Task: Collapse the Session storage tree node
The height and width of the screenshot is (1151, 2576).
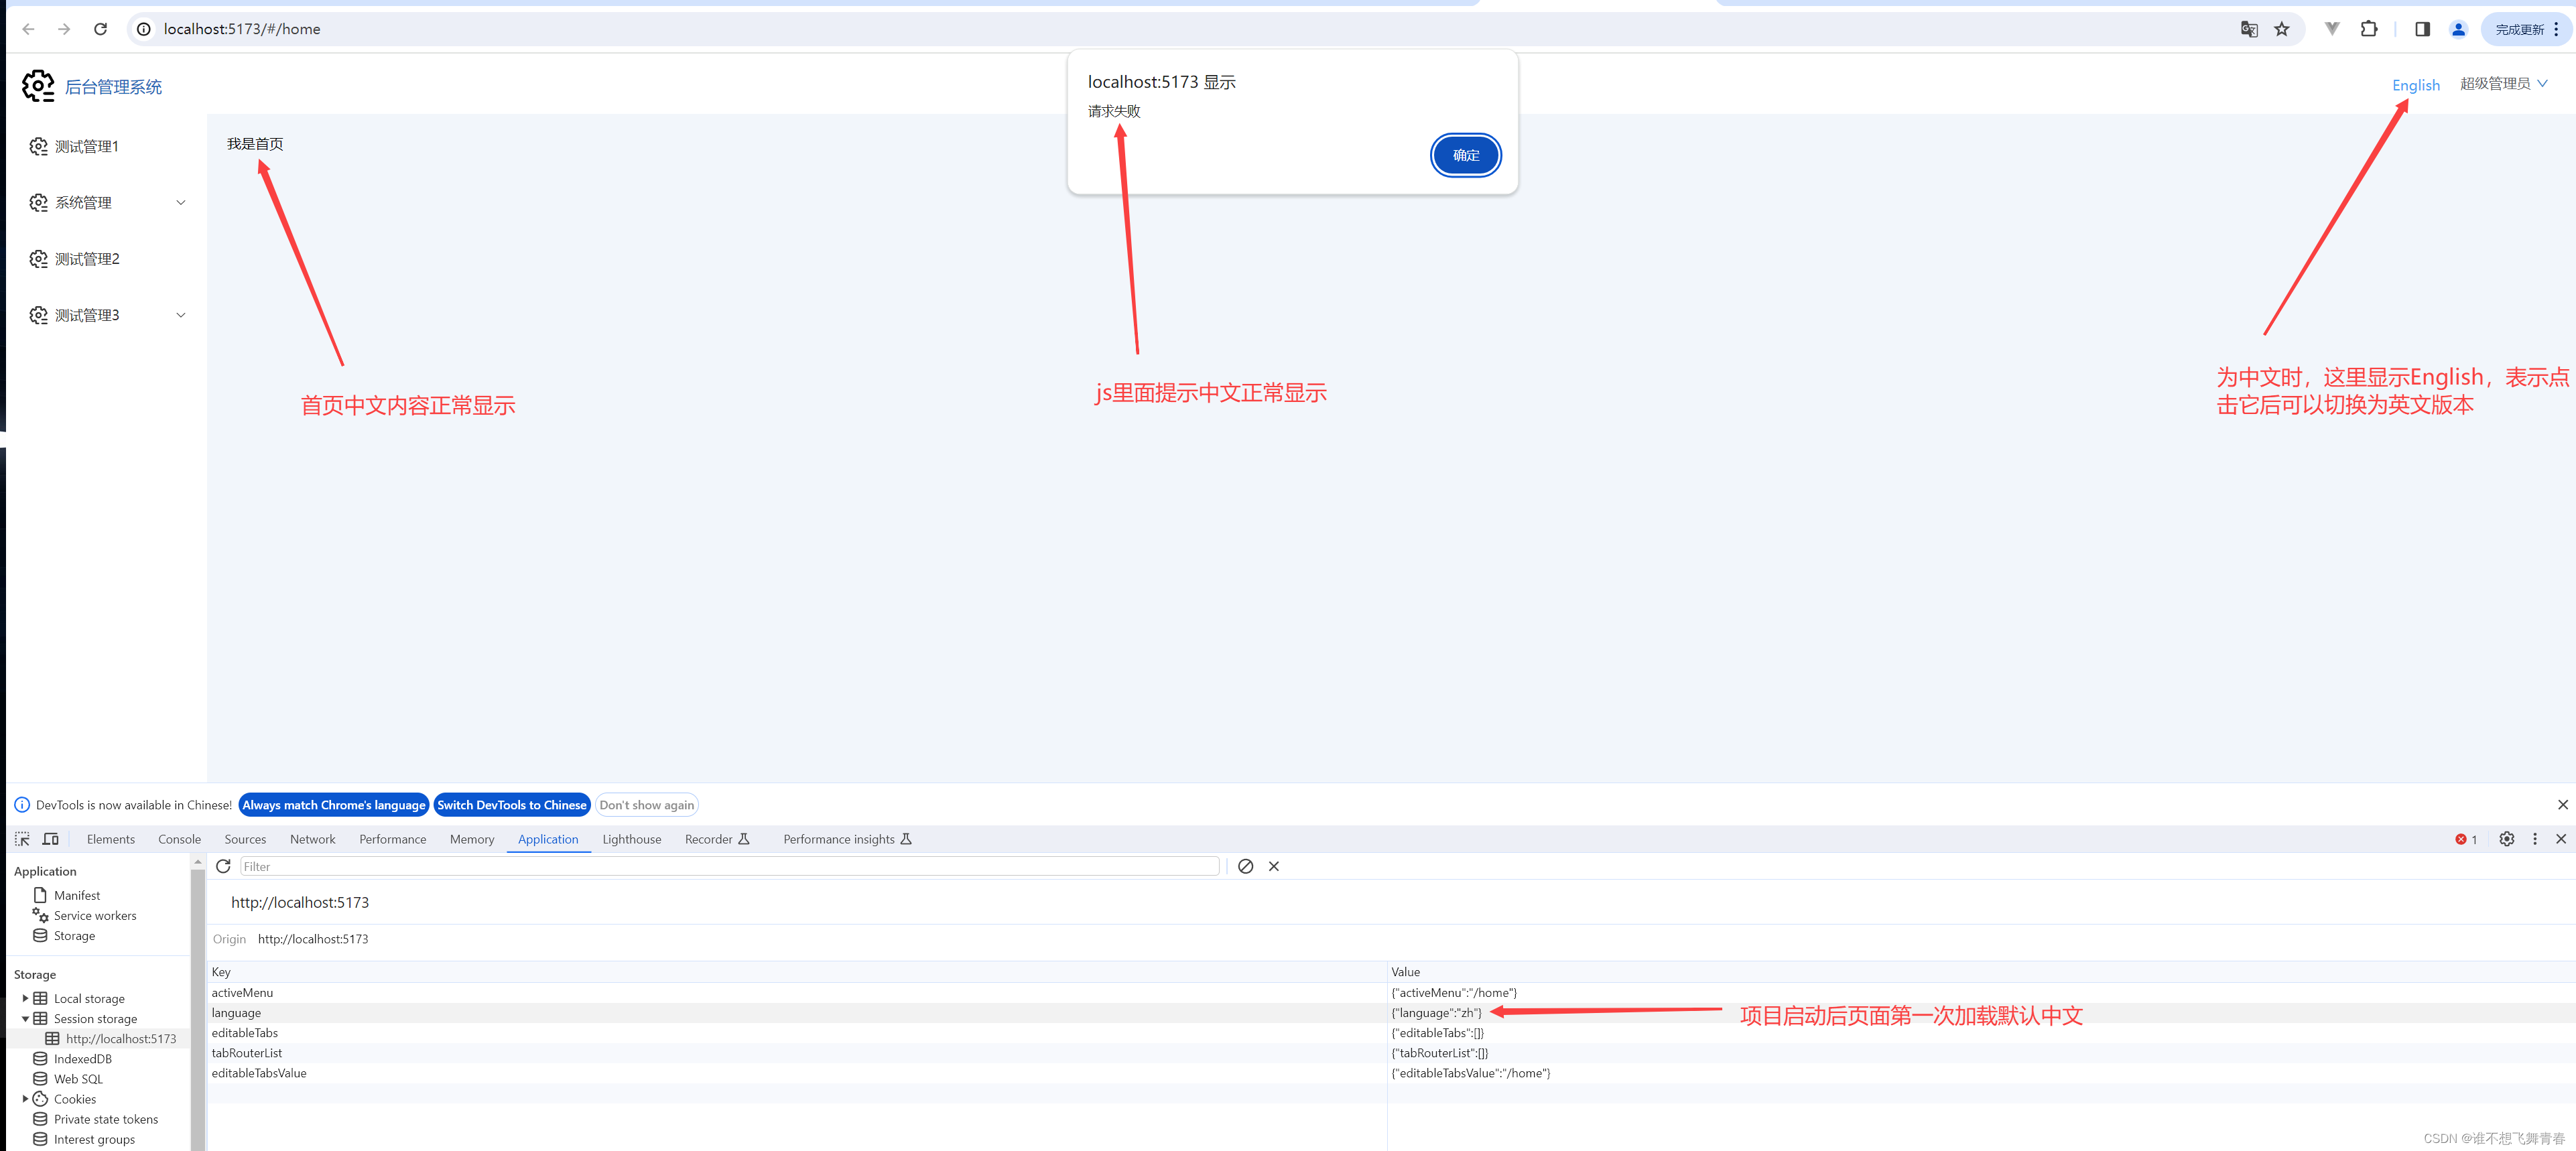Action: coord(25,1019)
